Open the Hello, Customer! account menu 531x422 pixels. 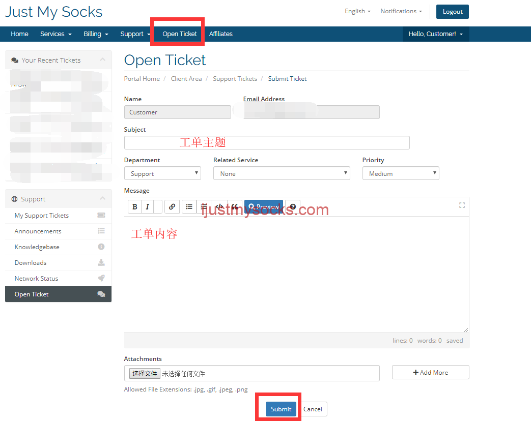[435, 34]
